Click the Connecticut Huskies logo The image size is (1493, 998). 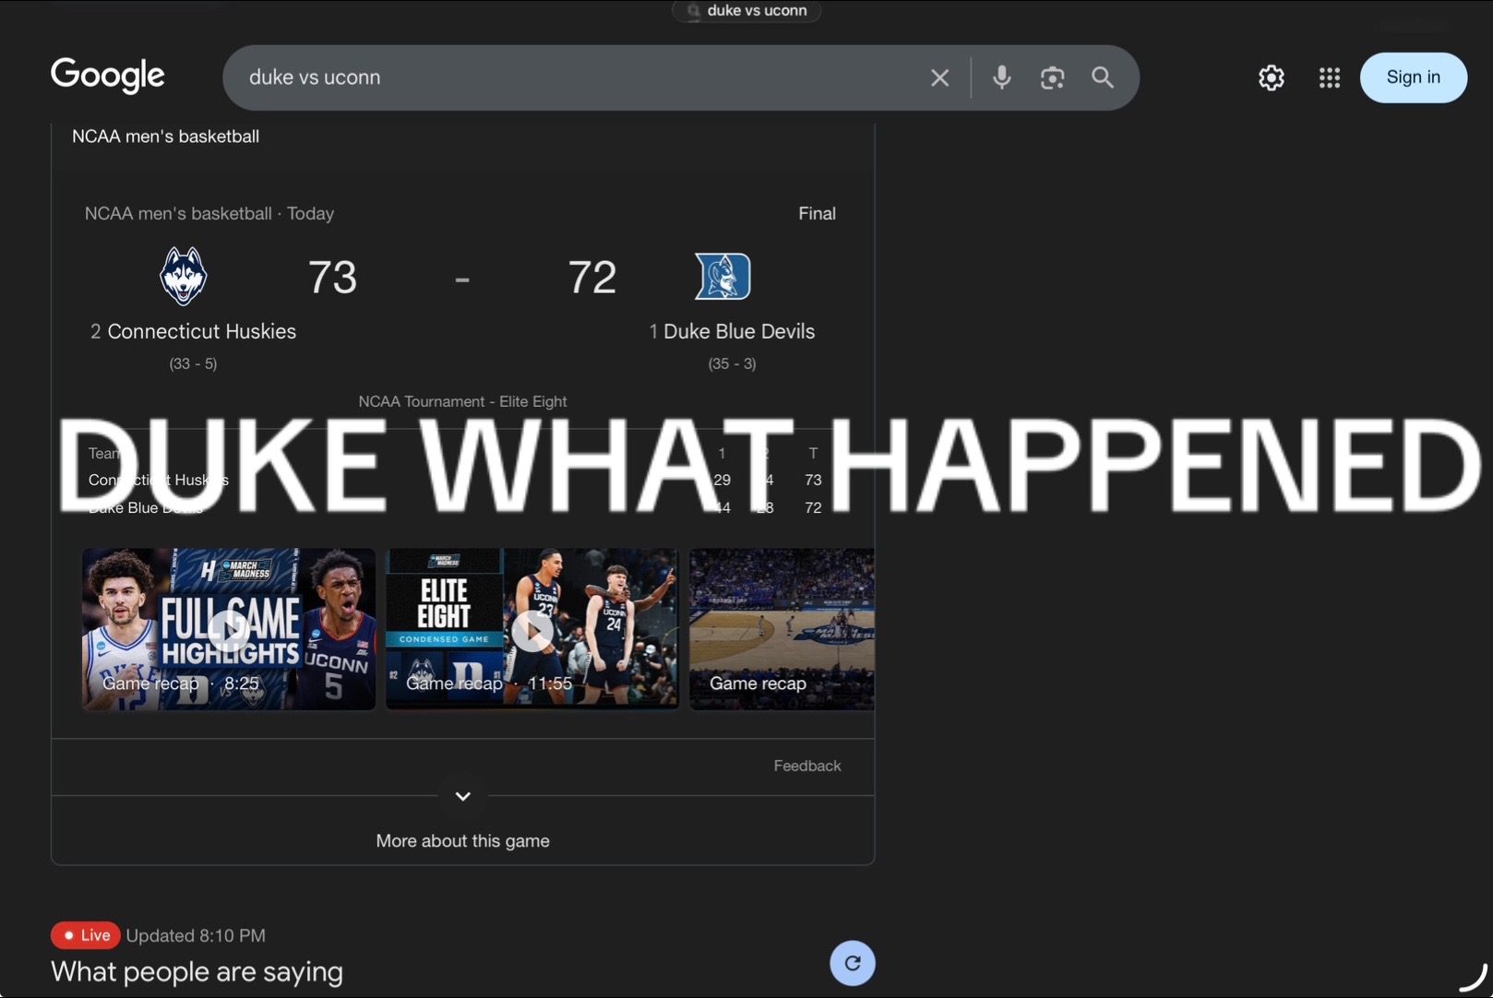coord(183,276)
